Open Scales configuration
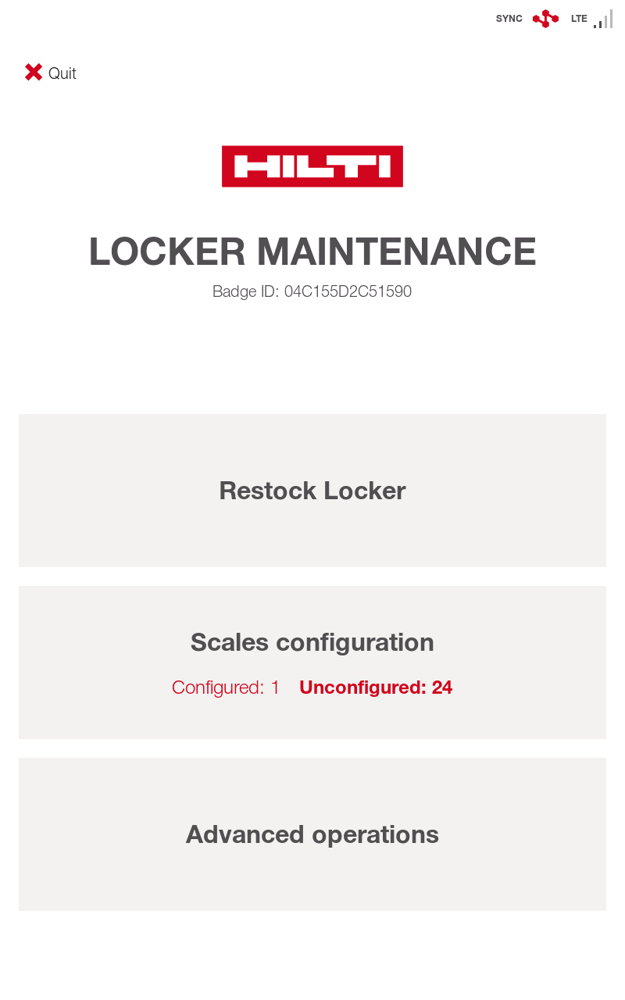 click(312, 662)
